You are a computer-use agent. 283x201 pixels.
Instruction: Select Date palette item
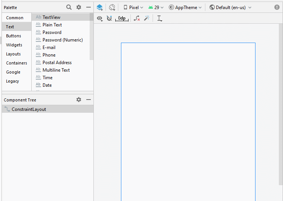coord(61,85)
